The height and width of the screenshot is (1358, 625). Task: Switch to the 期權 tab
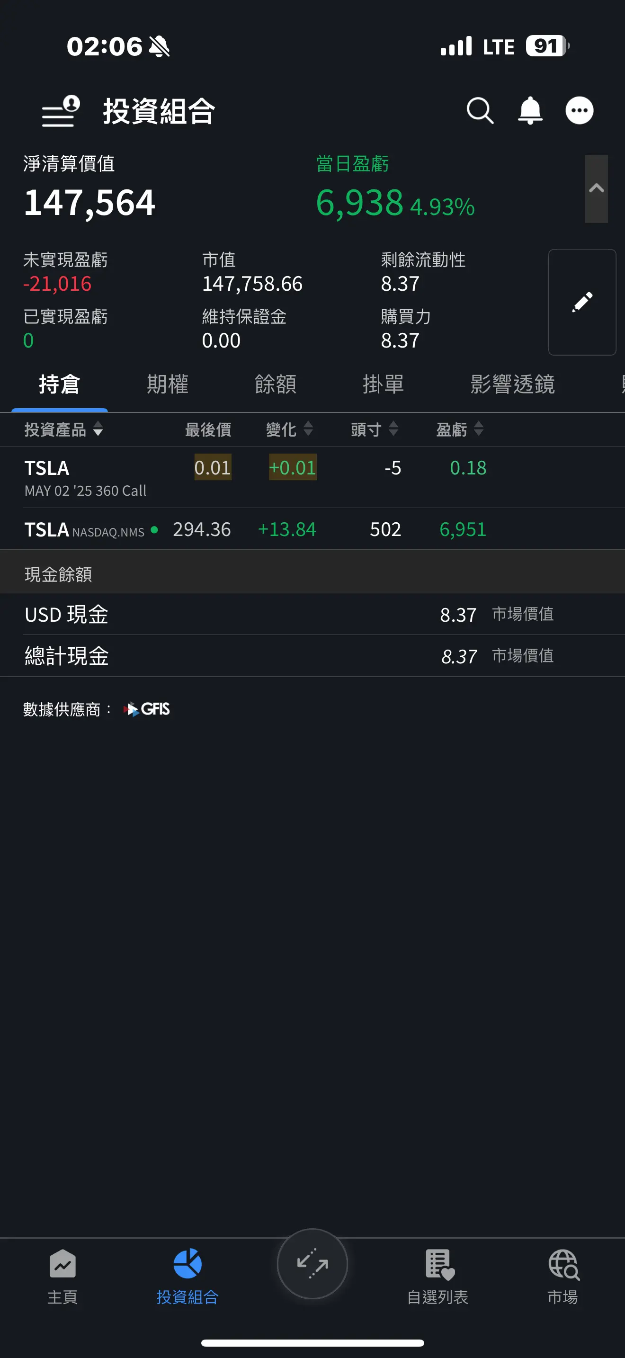pyautogui.click(x=168, y=384)
